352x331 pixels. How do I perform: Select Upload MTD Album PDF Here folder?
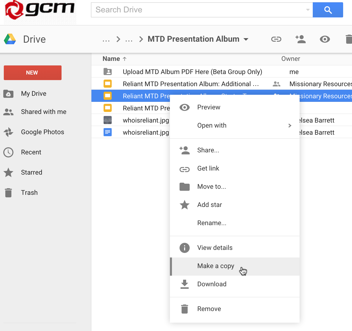[192, 72]
